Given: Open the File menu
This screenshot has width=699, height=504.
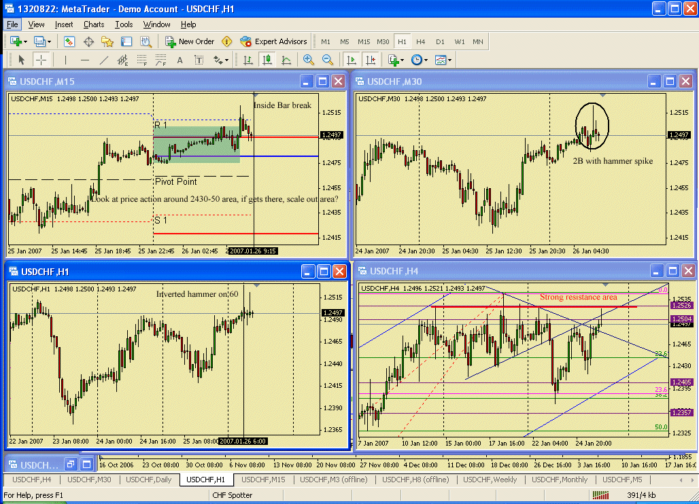Looking at the screenshot, I should pyautogui.click(x=12, y=24).
